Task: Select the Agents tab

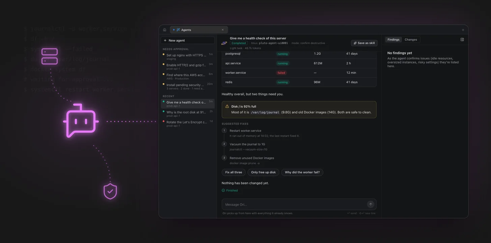Action: [199, 30]
